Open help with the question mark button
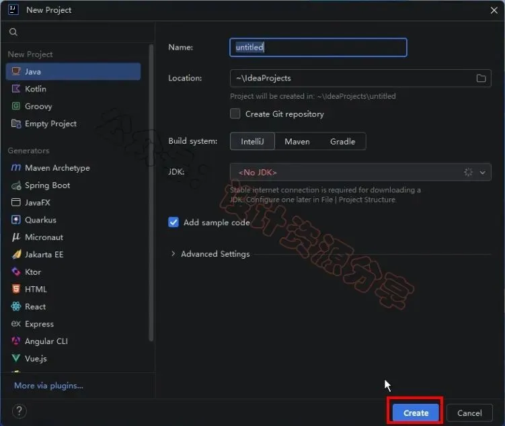The image size is (505, 426). (20, 411)
